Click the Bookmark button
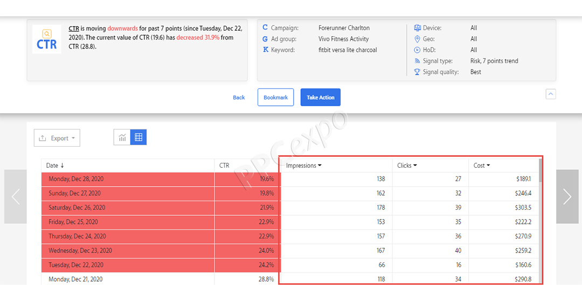 point(276,97)
